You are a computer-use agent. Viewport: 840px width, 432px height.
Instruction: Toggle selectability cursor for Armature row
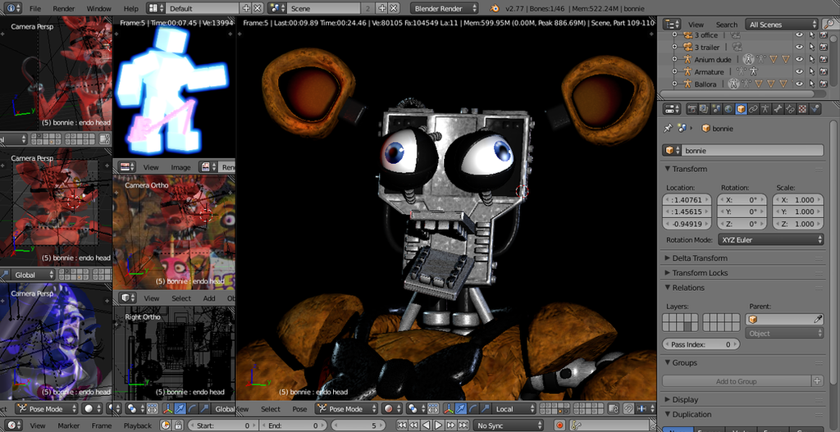tap(811, 72)
